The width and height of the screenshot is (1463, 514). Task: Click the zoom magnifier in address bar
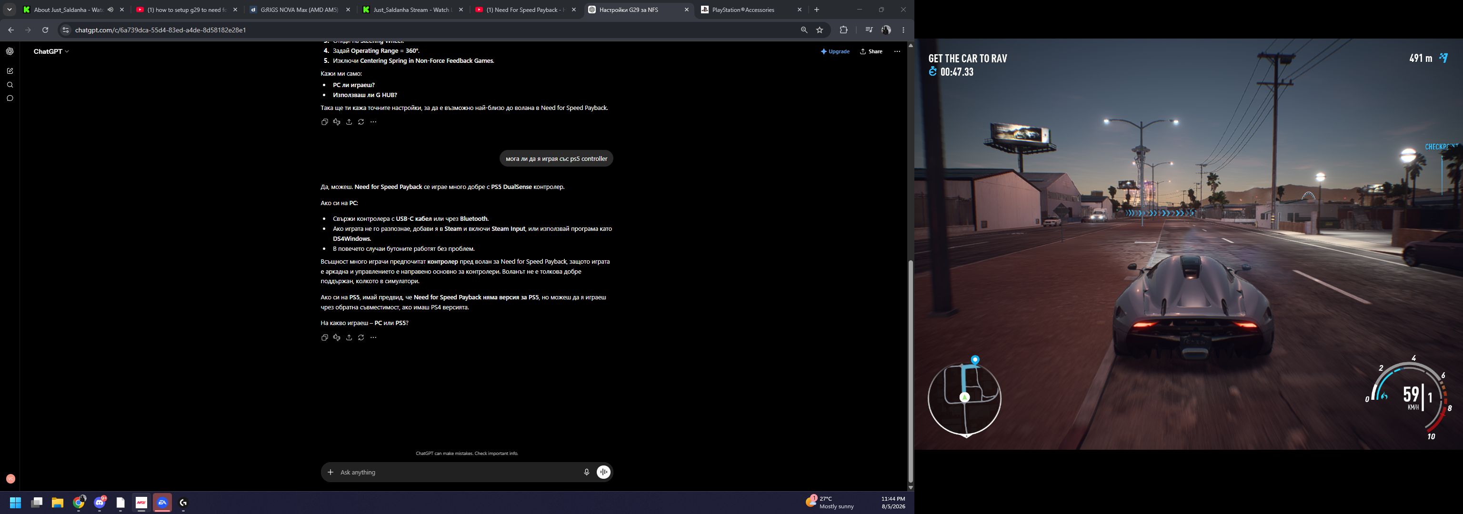804,30
